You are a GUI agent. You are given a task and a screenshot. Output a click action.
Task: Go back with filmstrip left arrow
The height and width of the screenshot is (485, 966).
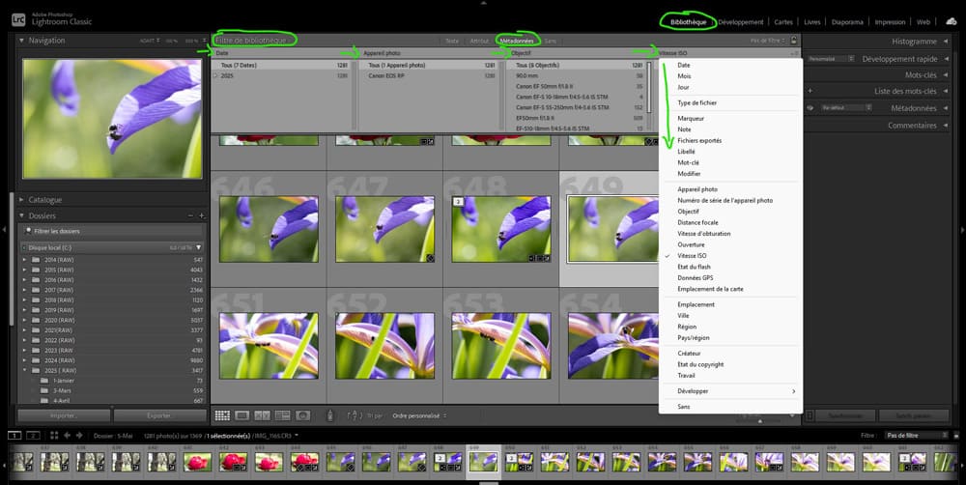67,436
